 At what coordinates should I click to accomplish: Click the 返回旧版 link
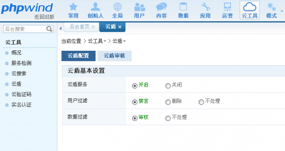pos(44,17)
